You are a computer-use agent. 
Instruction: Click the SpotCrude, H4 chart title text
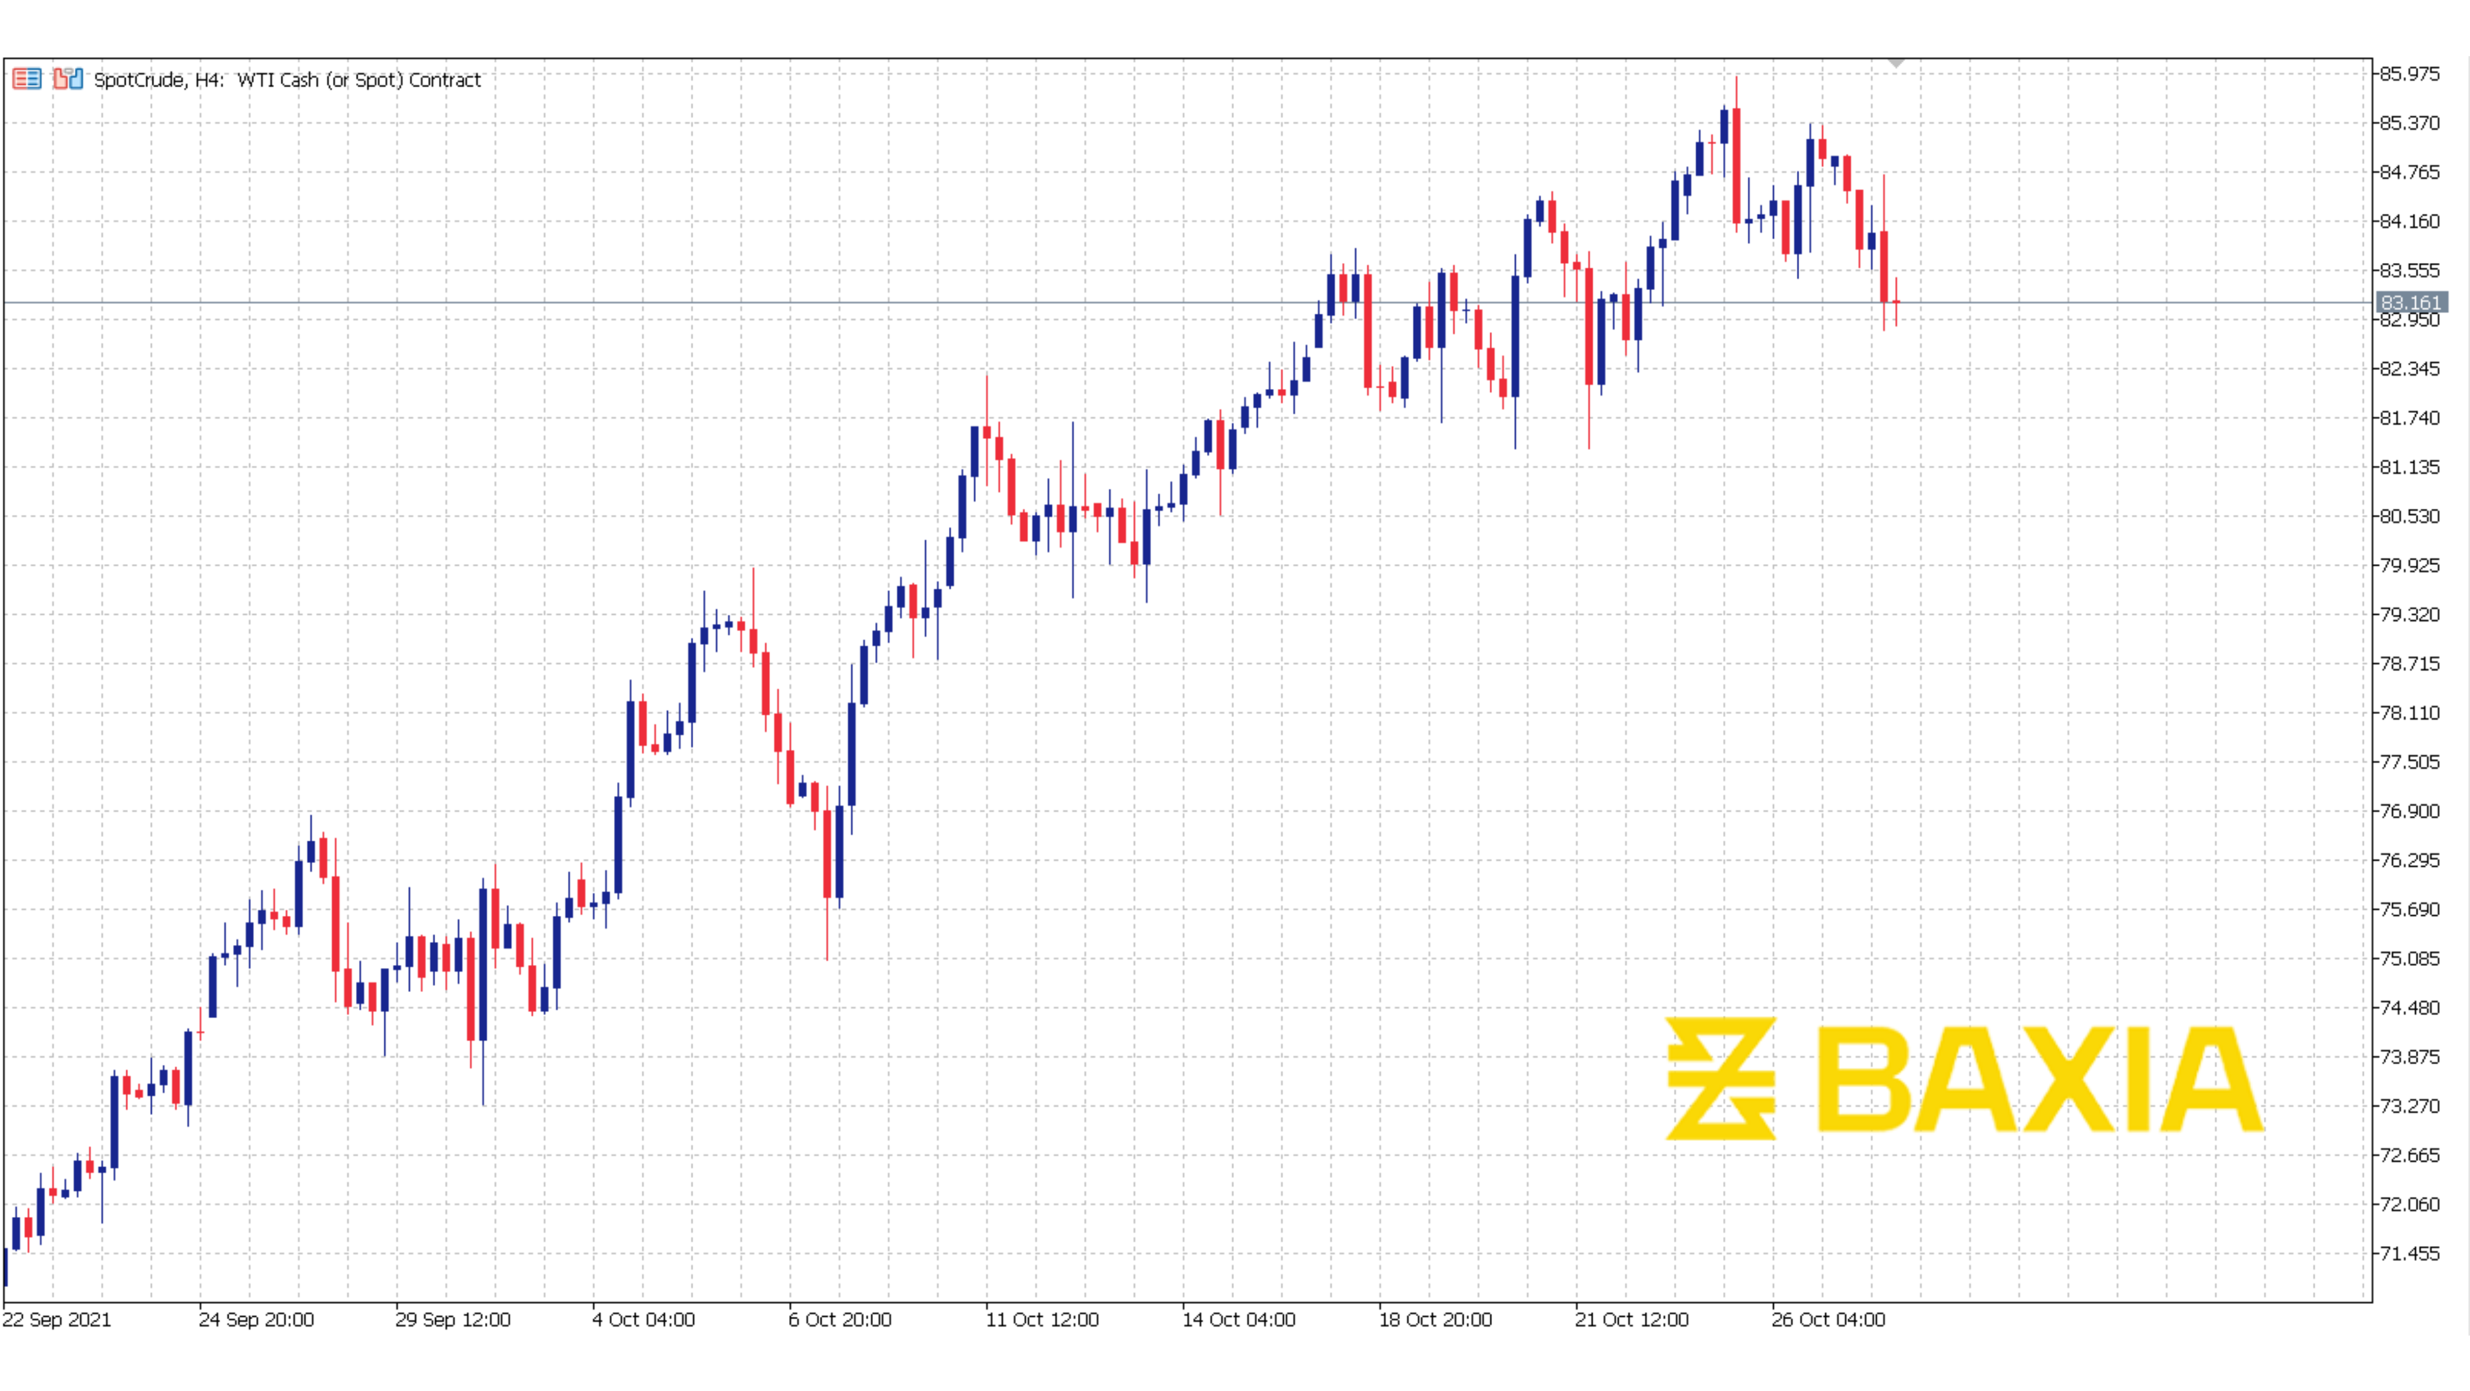[x=288, y=80]
